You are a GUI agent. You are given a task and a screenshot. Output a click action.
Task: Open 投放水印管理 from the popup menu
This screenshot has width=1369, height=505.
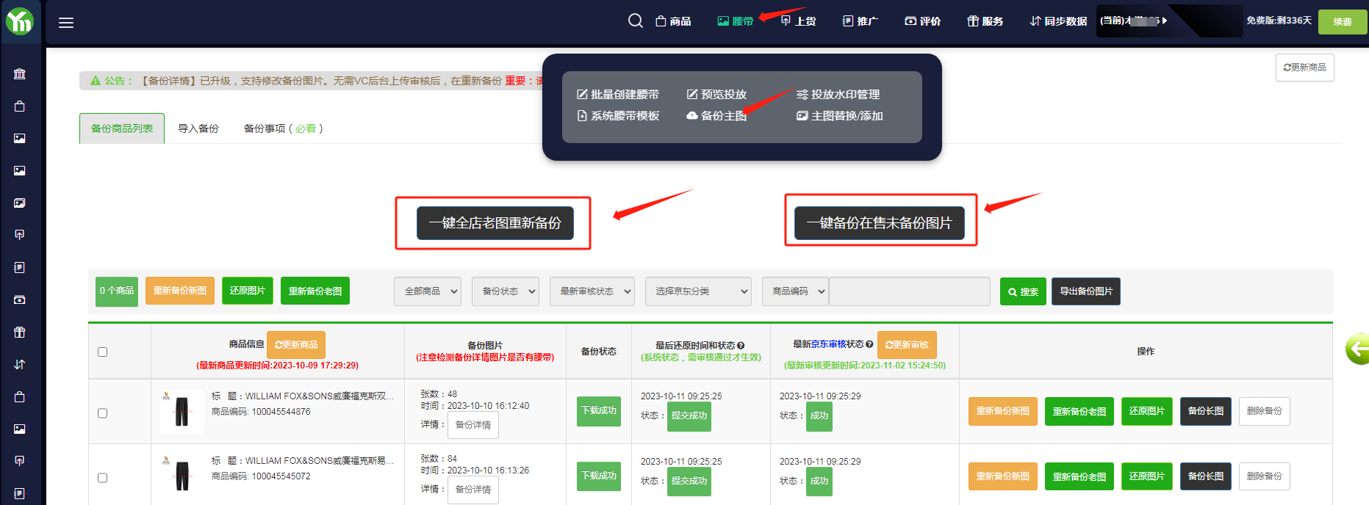pos(838,95)
